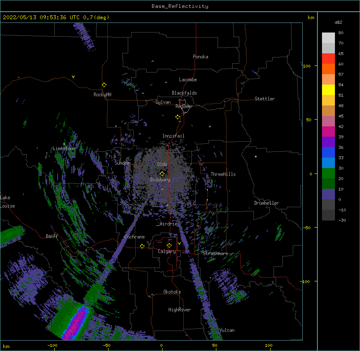Click the km unit label at the top right
The image size is (360, 351).
coord(311,18)
